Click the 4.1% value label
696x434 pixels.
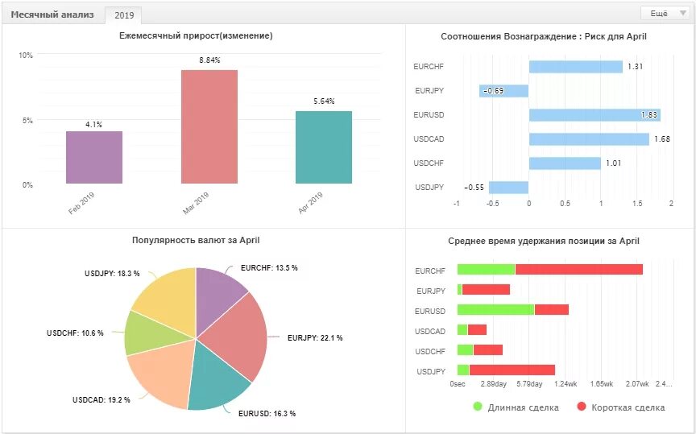(93, 125)
